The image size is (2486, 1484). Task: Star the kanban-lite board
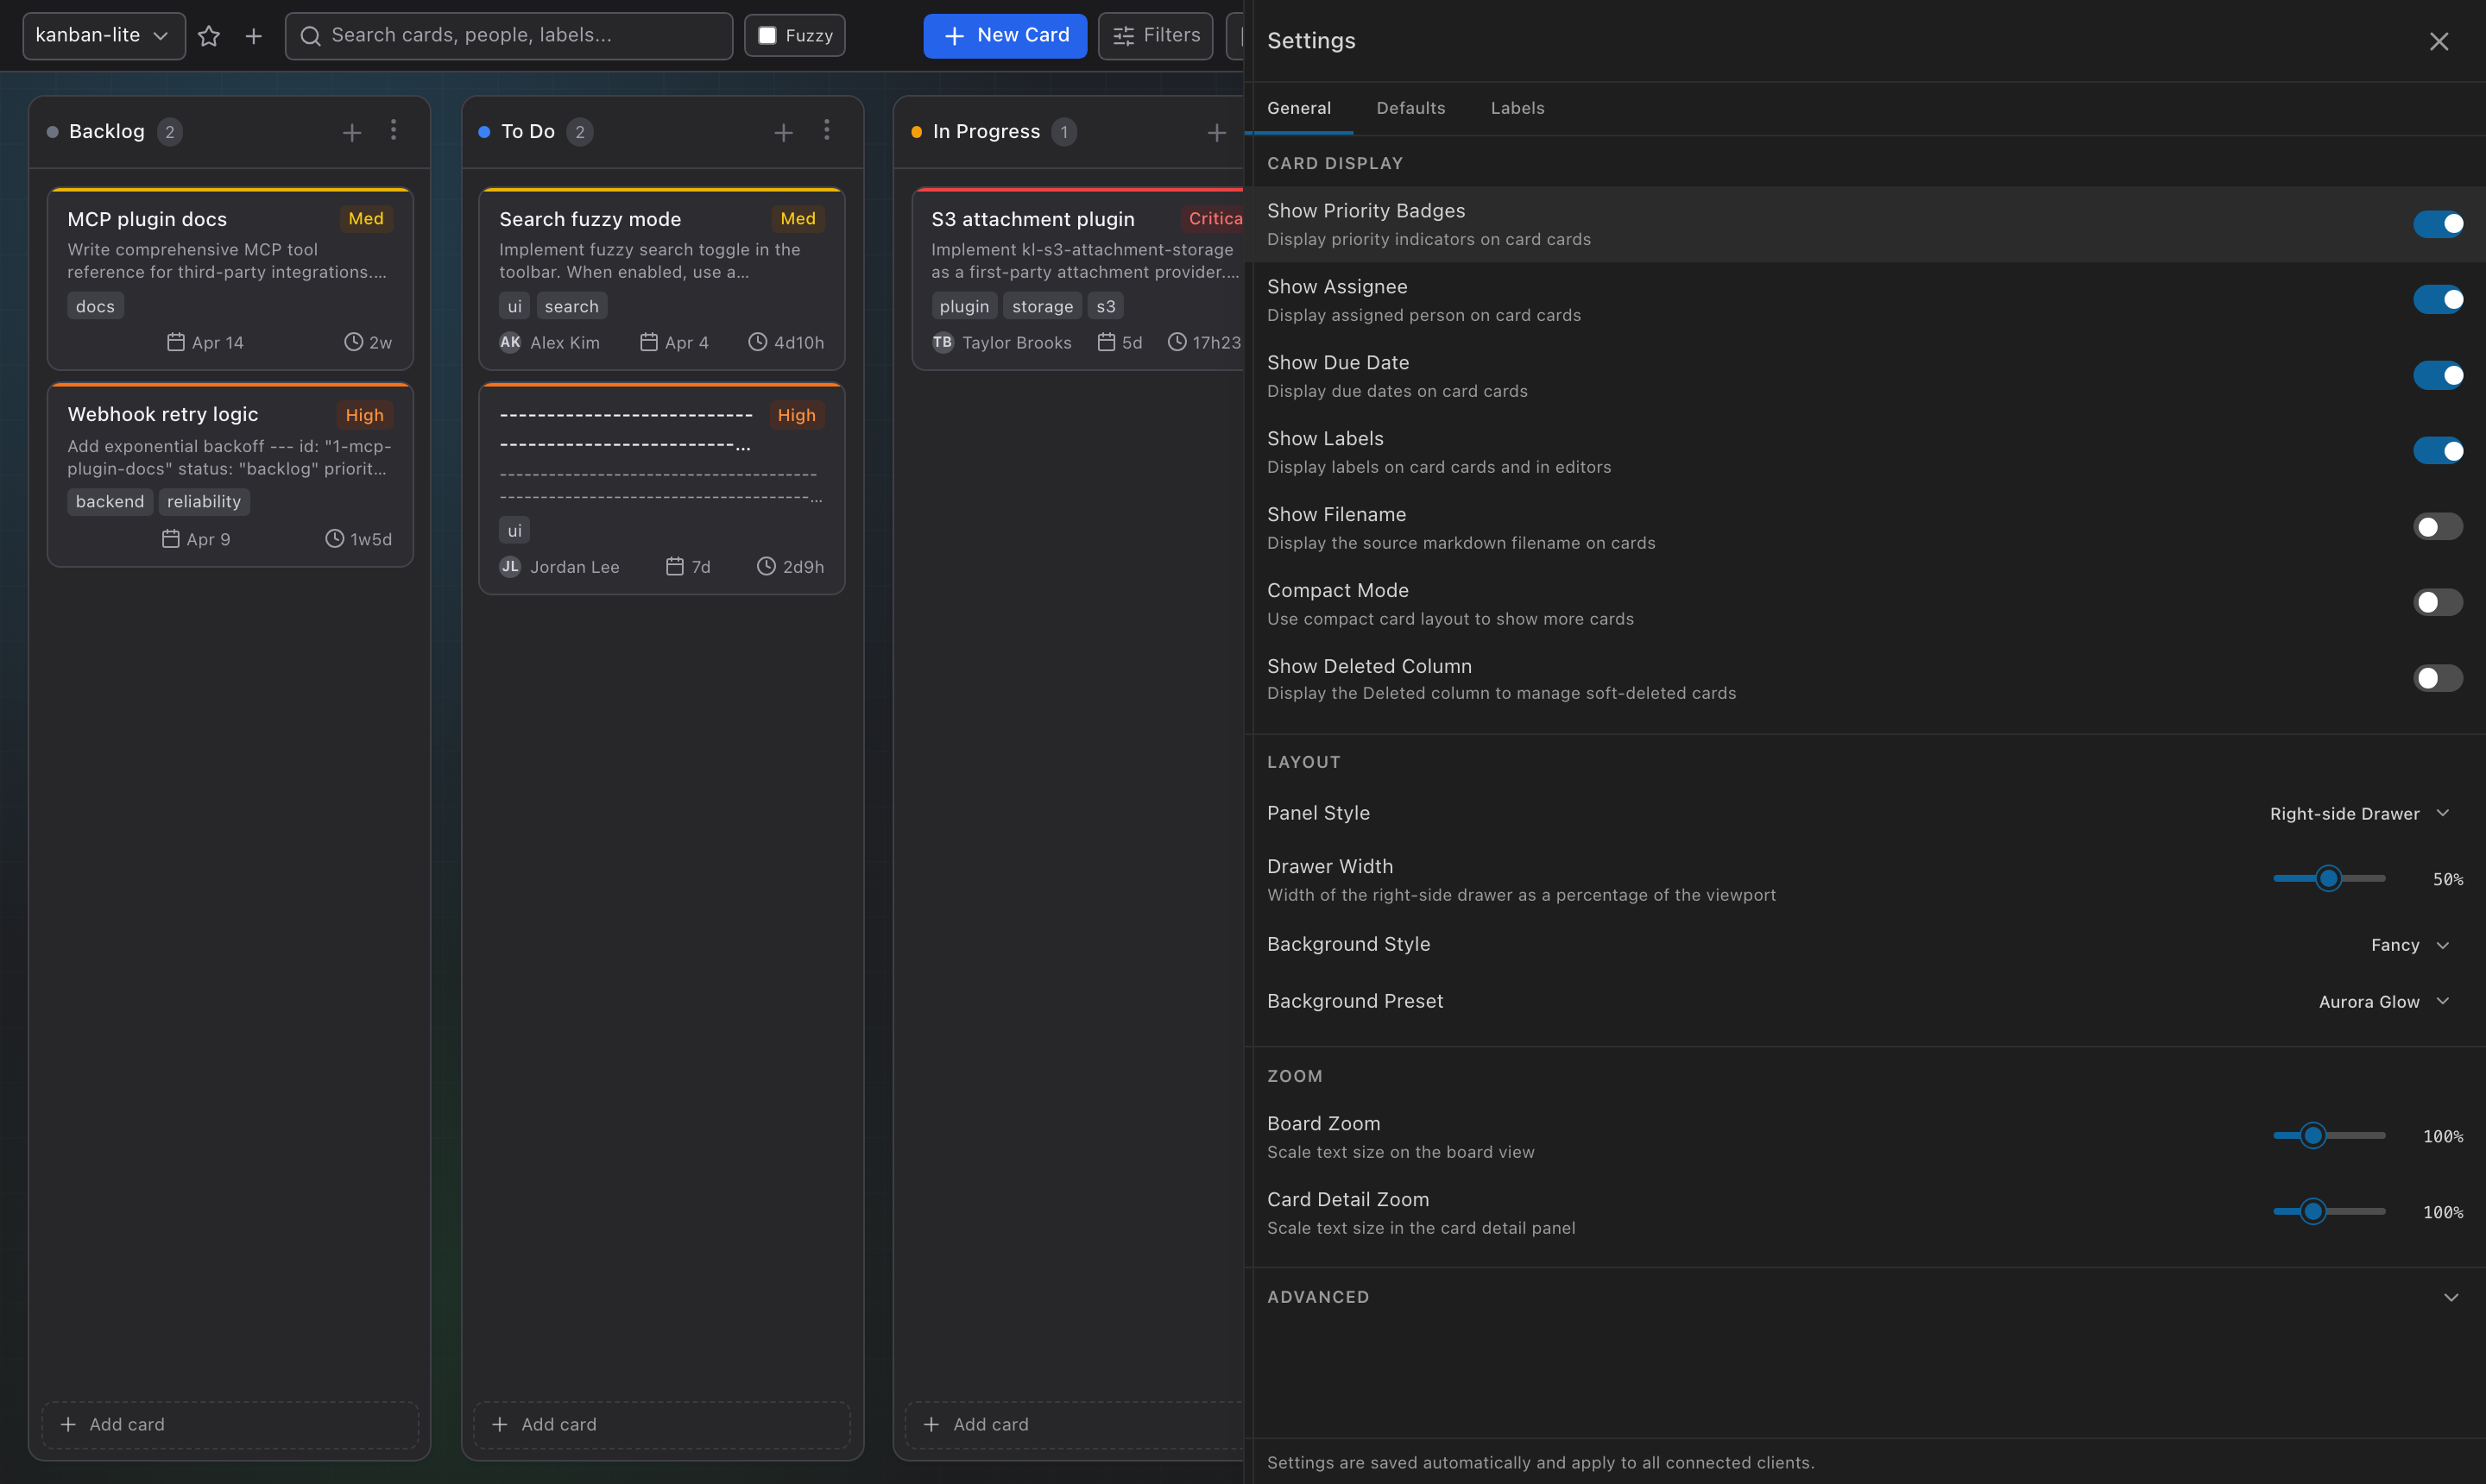click(x=209, y=35)
